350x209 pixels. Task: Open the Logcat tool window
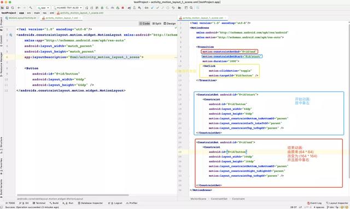(115, 203)
